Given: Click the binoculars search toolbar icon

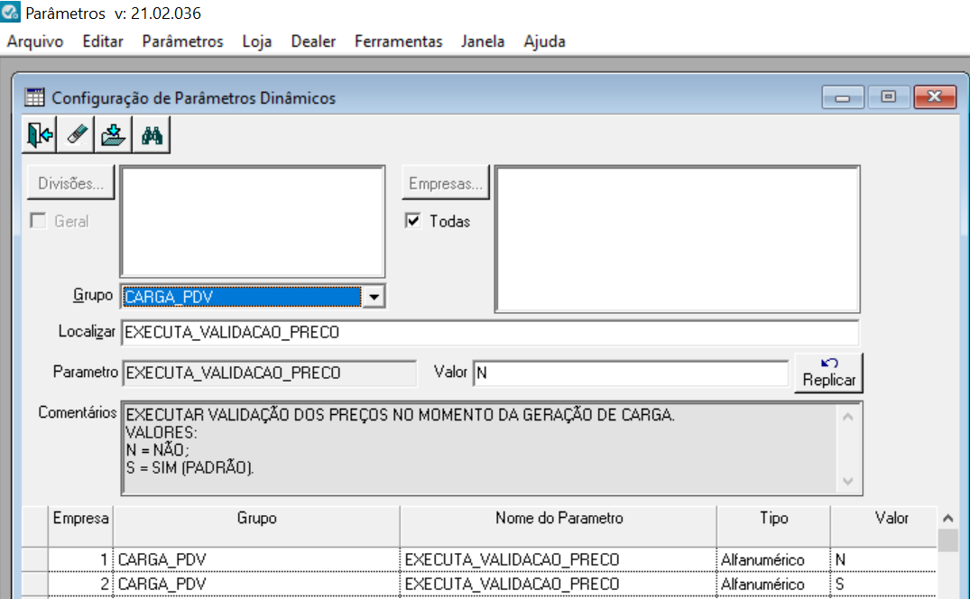Looking at the screenshot, I should 151,134.
